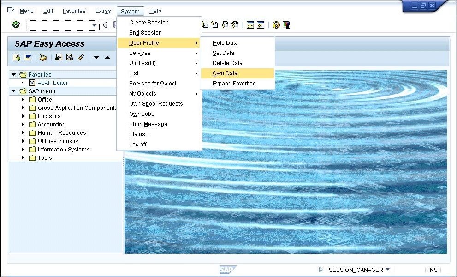Click the Other User Menu icon

click(16, 57)
